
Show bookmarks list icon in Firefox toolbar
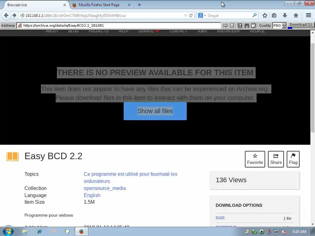pos(274,15)
